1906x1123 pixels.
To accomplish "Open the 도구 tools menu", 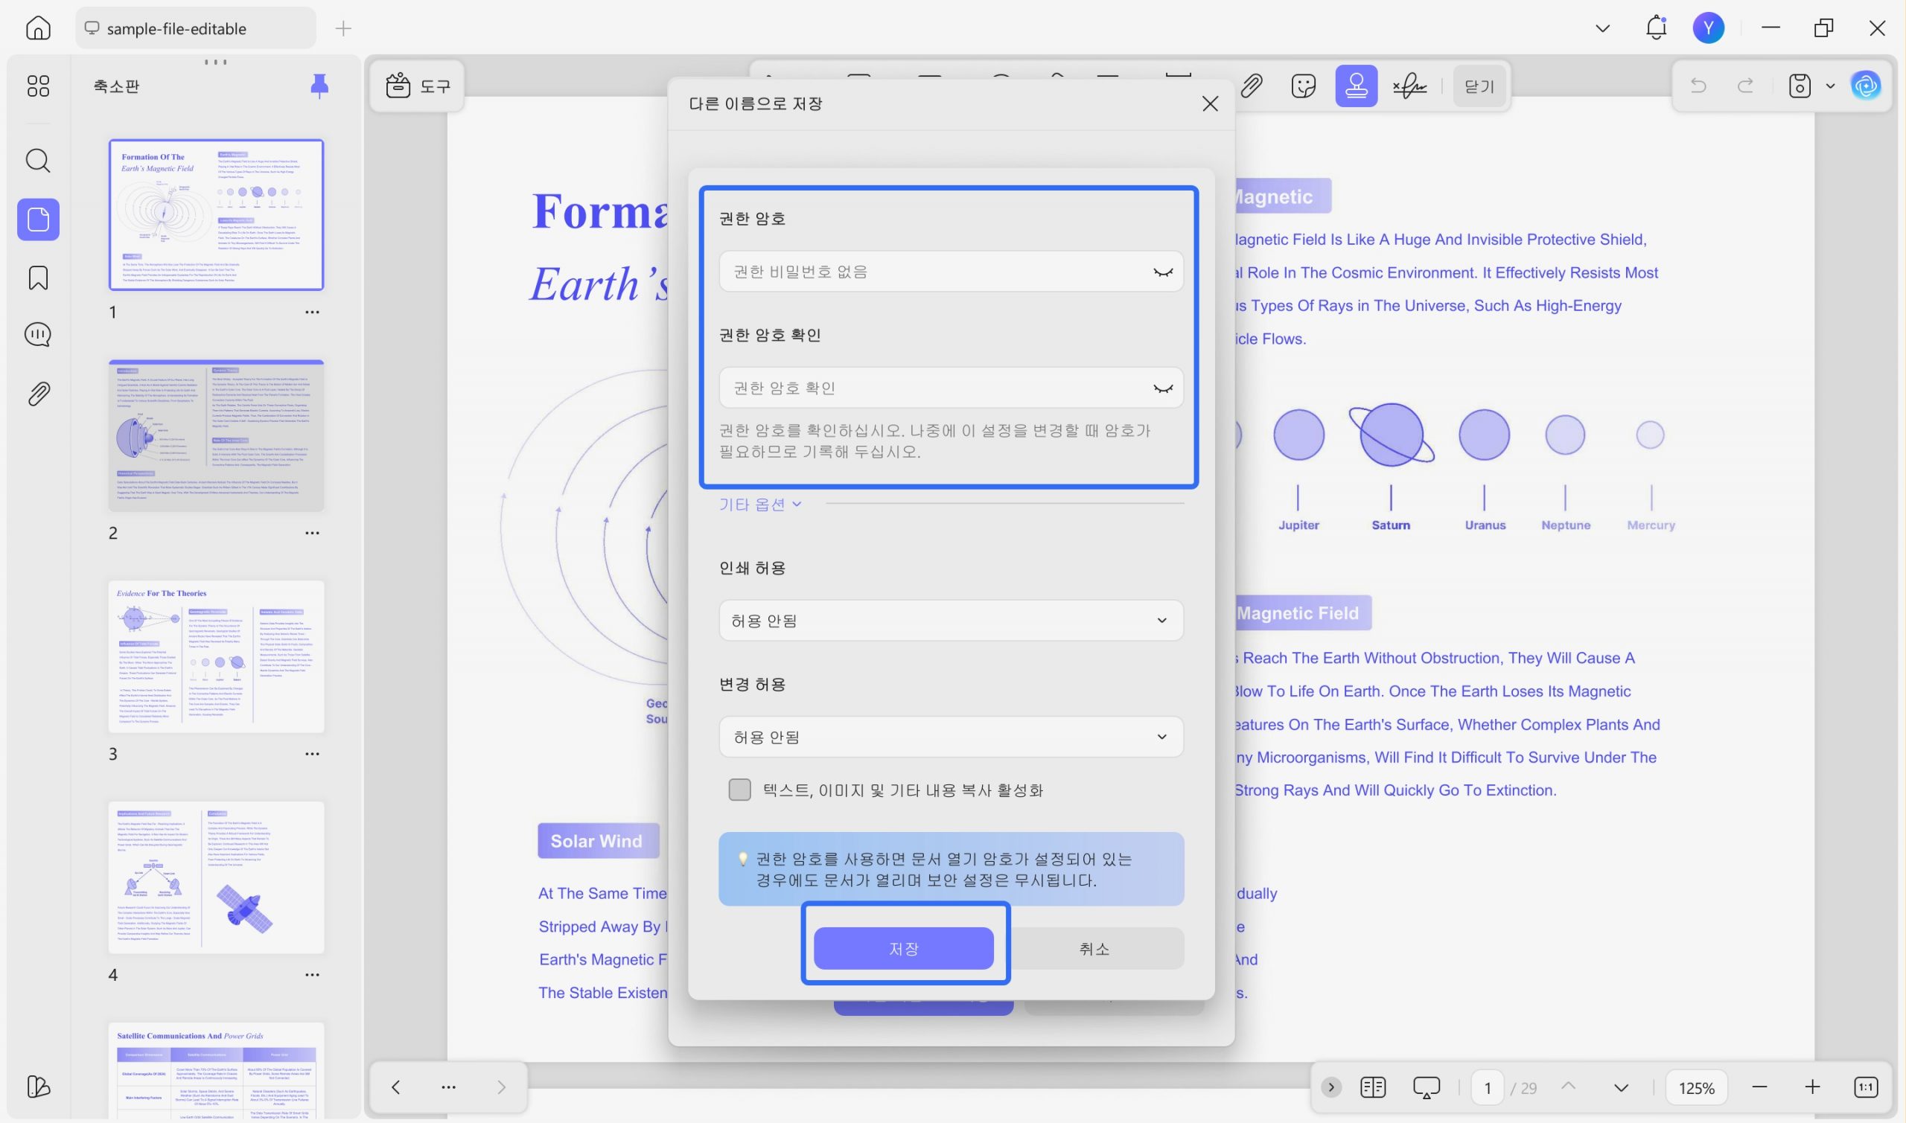I will (x=418, y=86).
